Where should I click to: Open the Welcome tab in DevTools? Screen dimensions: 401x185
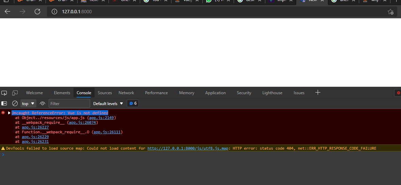[34, 93]
